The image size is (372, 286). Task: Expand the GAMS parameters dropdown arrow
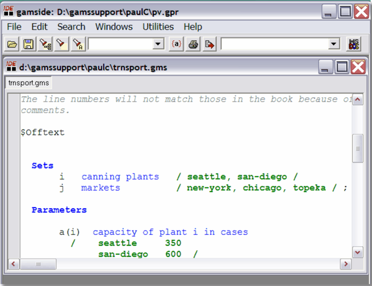[334, 44]
